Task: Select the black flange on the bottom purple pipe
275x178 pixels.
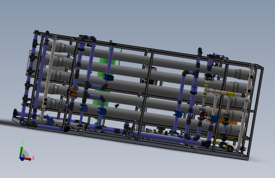Action: pyautogui.click(x=130, y=134)
